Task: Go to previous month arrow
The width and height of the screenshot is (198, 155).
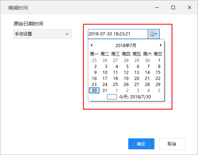Action: tap(91, 45)
